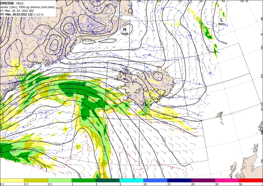263x186 pixels.
Task: Click the '10' legend value
Action: click(x=145, y=184)
